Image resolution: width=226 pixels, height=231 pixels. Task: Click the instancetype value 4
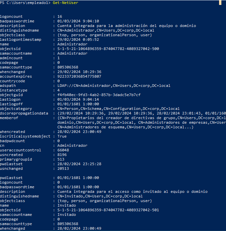[58, 90]
